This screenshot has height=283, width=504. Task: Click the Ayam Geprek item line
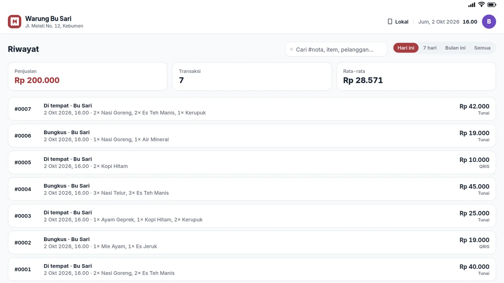[123, 219]
